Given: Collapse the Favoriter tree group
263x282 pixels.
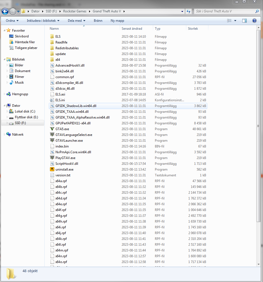Looking at the screenshot, I should pyautogui.click(x=4, y=30).
